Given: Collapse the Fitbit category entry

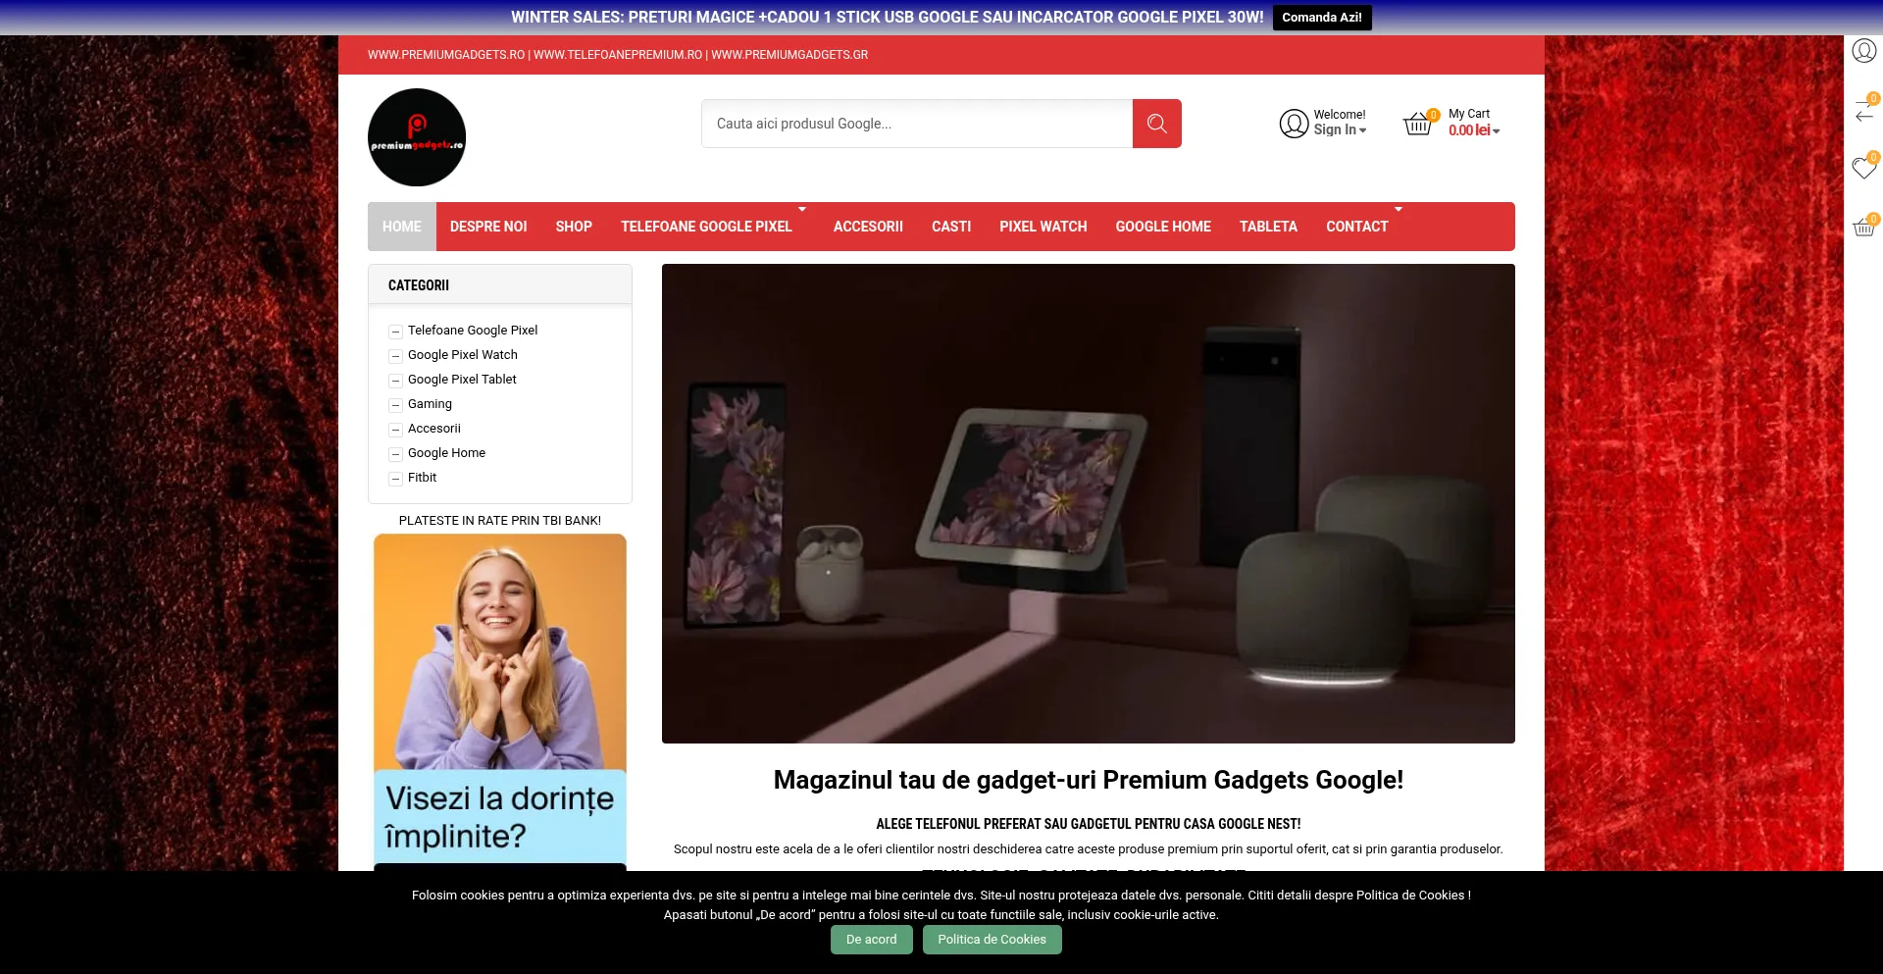Looking at the screenshot, I should (395, 478).
